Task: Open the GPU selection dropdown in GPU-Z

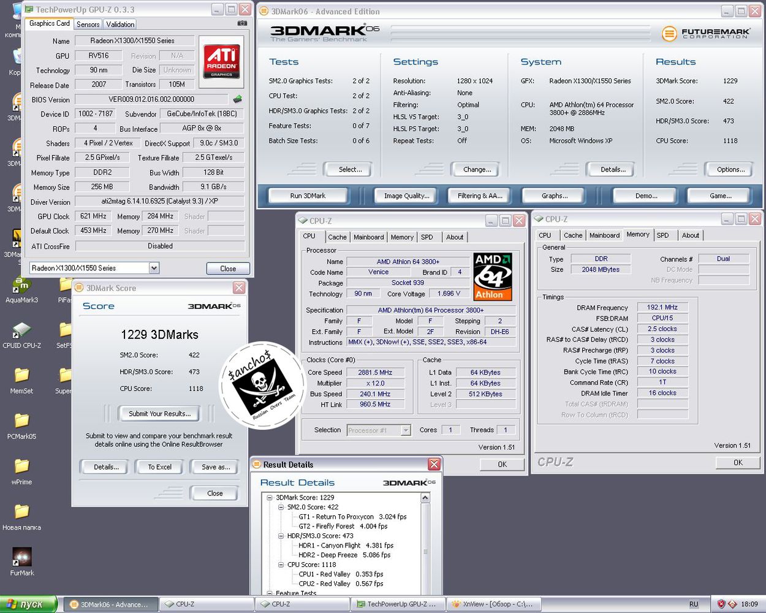Action: point(154,268)
